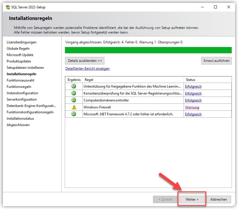This screenshot has height=209, width=238.
Task: Click the Windows-Firewall warning triangle icon
Action: (74, 107)
